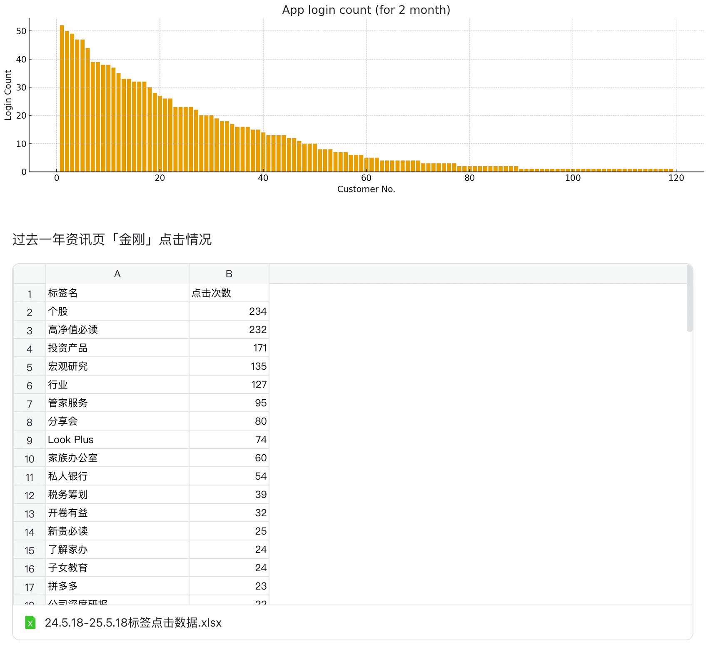Viewport: 708px width, 652px height.
Task: Click the value 95 cell
Action: click(229, 403)
